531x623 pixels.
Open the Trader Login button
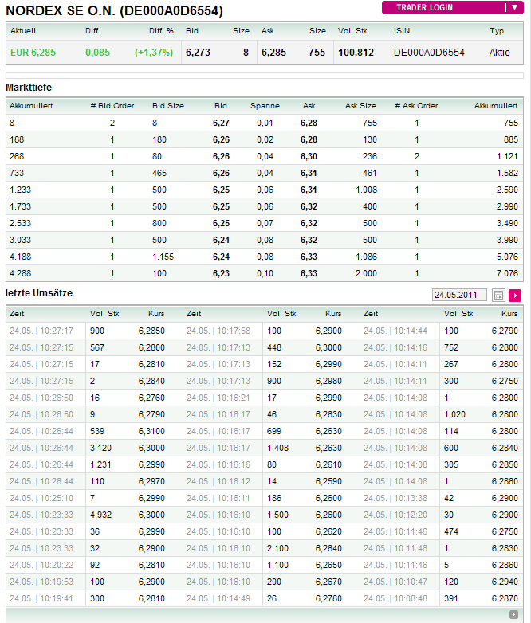click(x=453, y=7)
